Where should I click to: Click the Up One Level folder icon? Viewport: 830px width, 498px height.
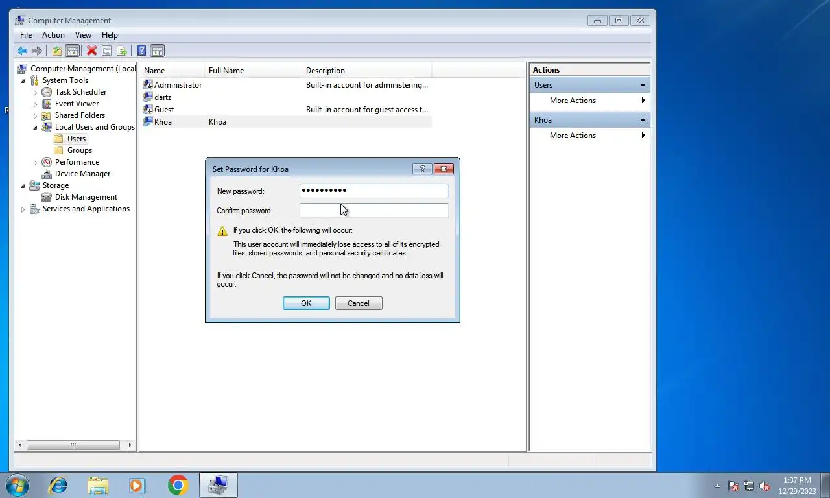tap(57, 51)
